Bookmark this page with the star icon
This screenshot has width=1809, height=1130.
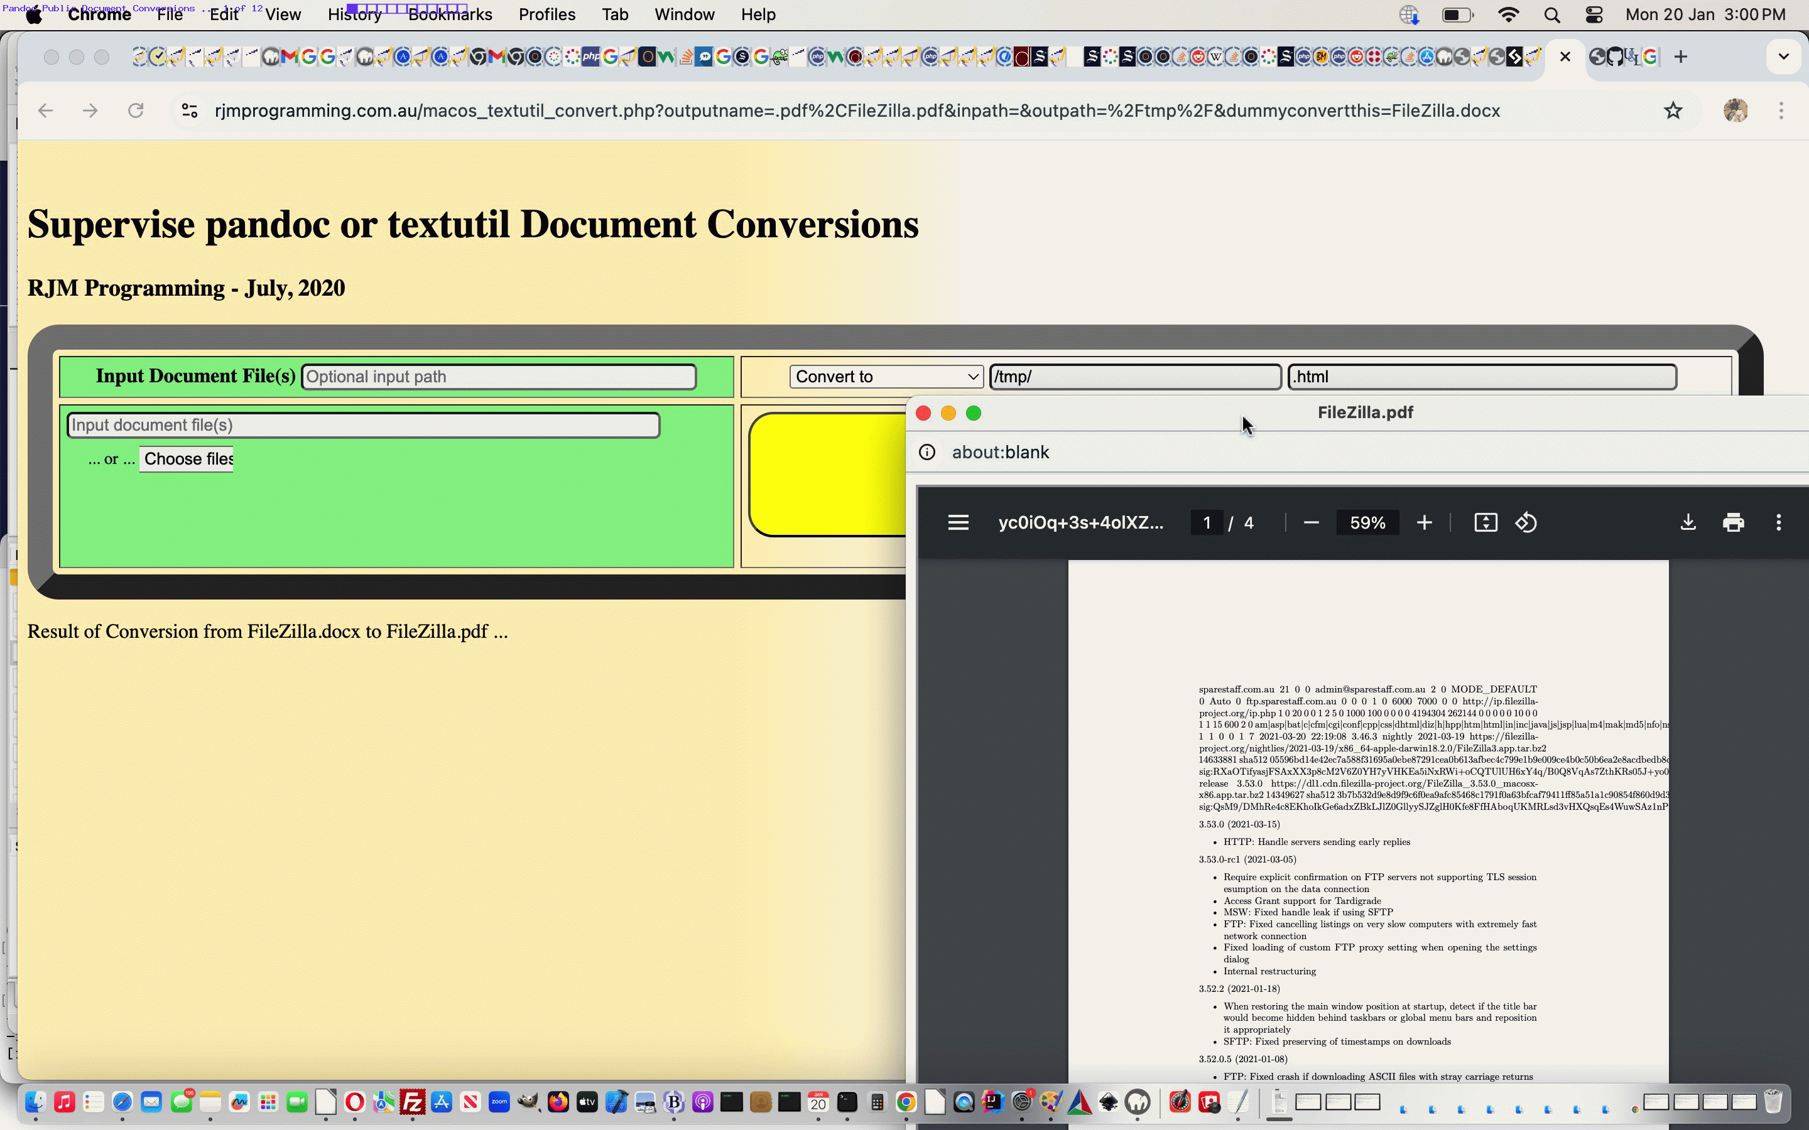click(x=1673, y=110)
